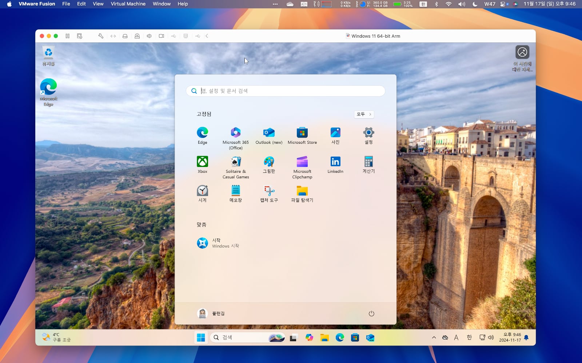The width and height of the screenshot is (582, 363).
Task: Click VMware network adapter arrows icon
Action: pyautogui.click(x=113, y=36)
